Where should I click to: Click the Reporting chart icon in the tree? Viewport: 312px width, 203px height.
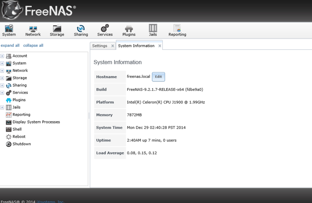tap(8, 115)
